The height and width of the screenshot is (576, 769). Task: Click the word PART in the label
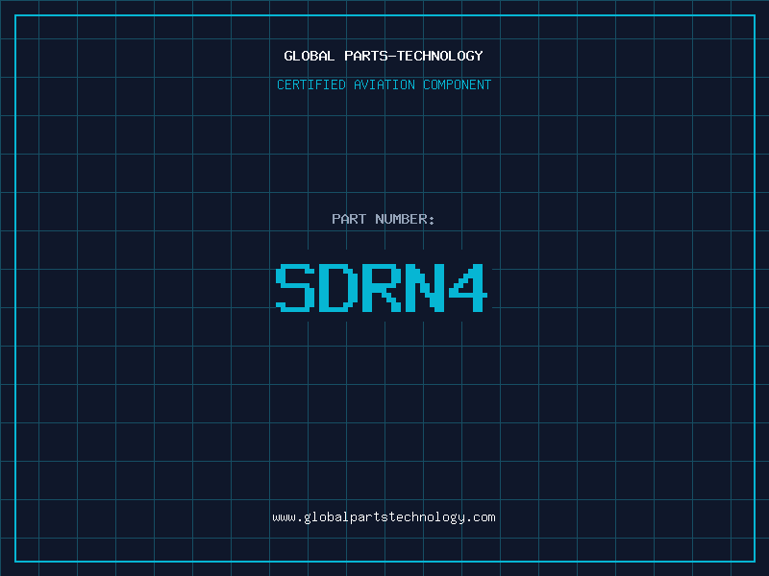click(x=348, y=219)
